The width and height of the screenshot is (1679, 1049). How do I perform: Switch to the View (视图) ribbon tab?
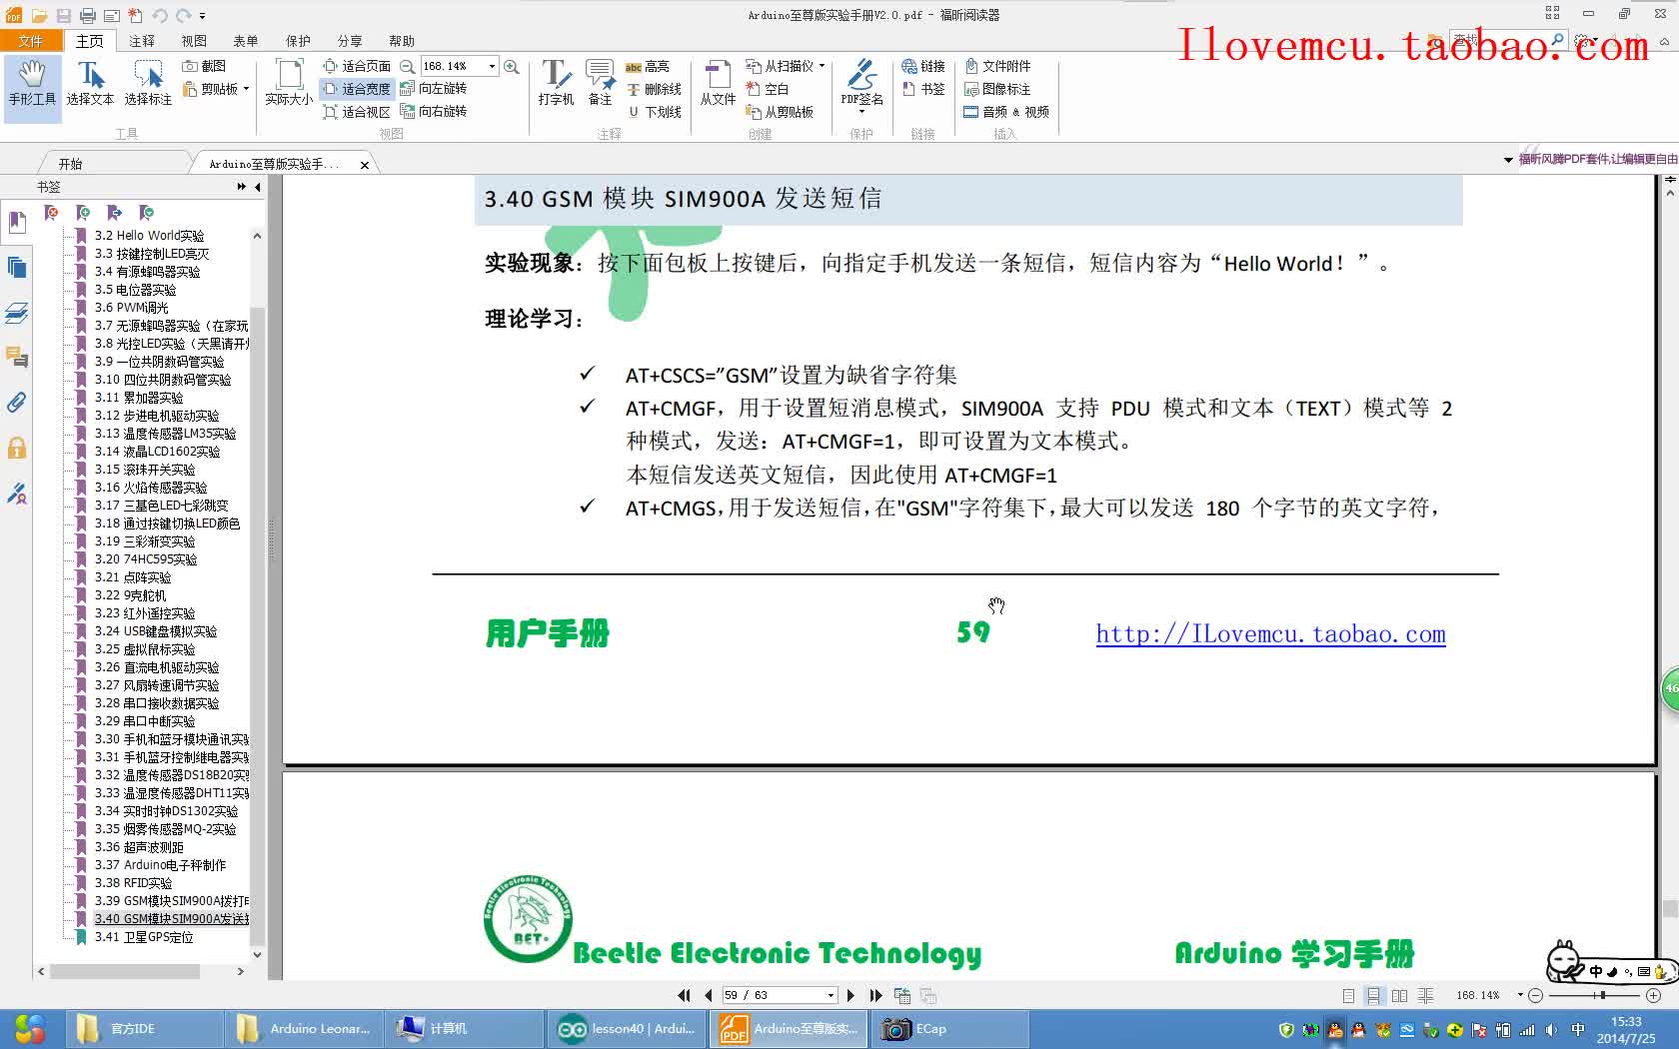point(194,41)
